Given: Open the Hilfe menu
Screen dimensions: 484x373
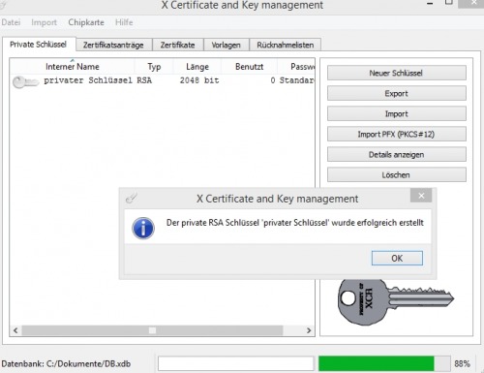Looking at the screenshot, I should pyautogui.click(x=124, y=22).
